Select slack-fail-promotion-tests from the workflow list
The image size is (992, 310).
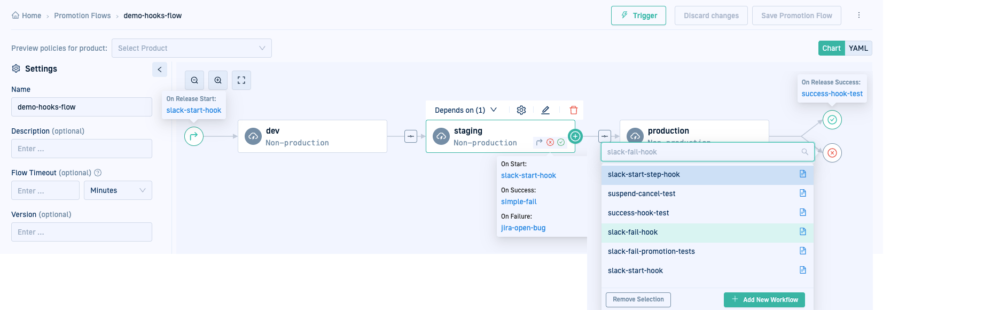click(651, 251)
